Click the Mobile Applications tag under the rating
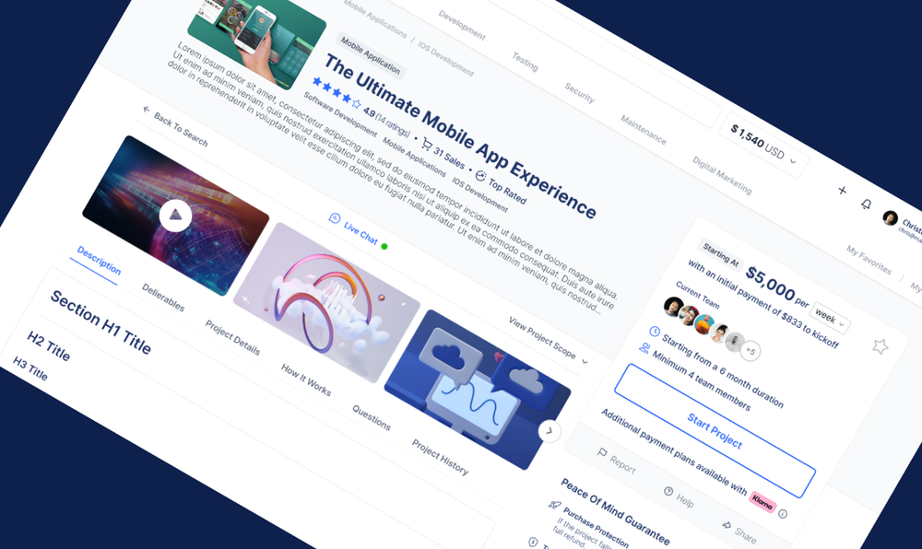This screenshot has width=922, height=549. [414, 157]
